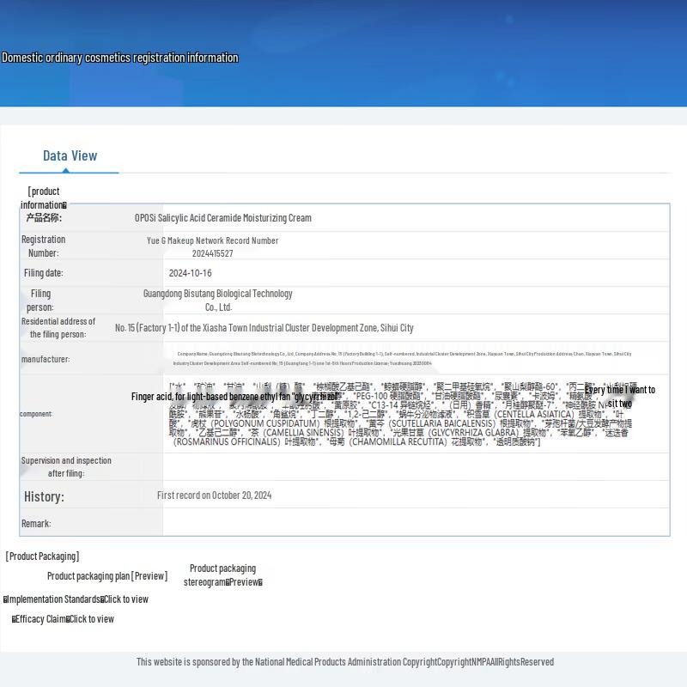Click the filing date 2024-10-16
The image size is (687, 687).
190,273
